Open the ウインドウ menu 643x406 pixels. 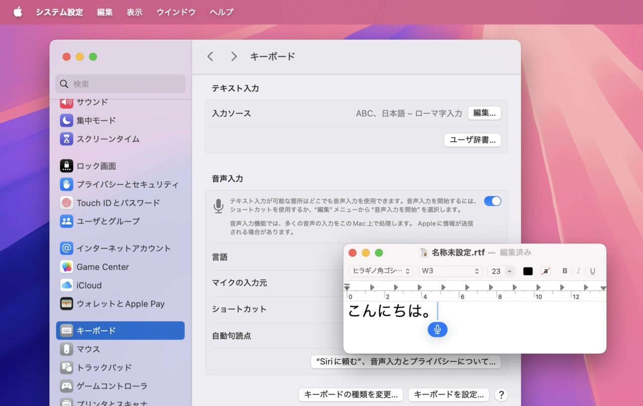[x=176, y=12]
